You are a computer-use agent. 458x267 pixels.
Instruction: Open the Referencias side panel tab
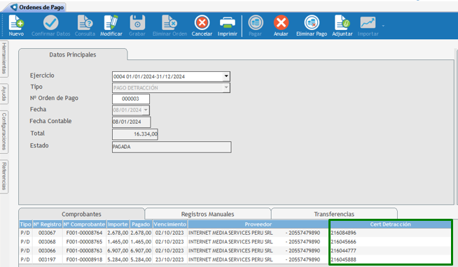(x=4, y=176)
